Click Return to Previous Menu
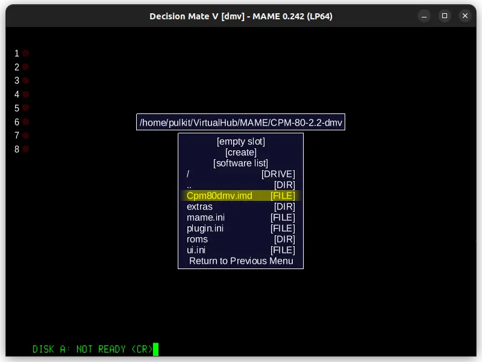This screenshot has width=482, height=362. [240, 261]
